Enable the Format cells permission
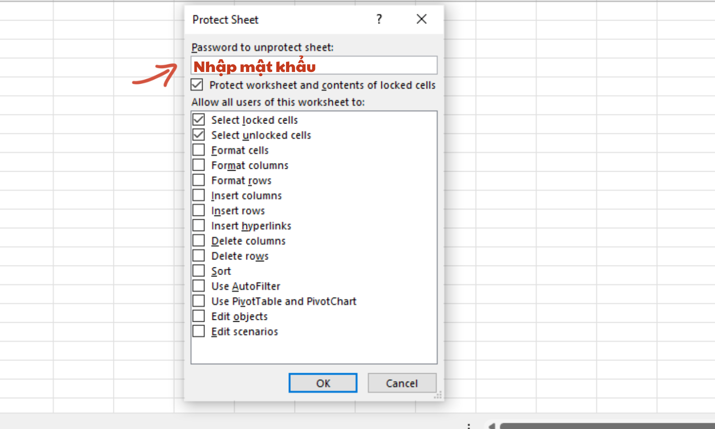The width and height of the screenshot is (715, 429). [199, 150]
